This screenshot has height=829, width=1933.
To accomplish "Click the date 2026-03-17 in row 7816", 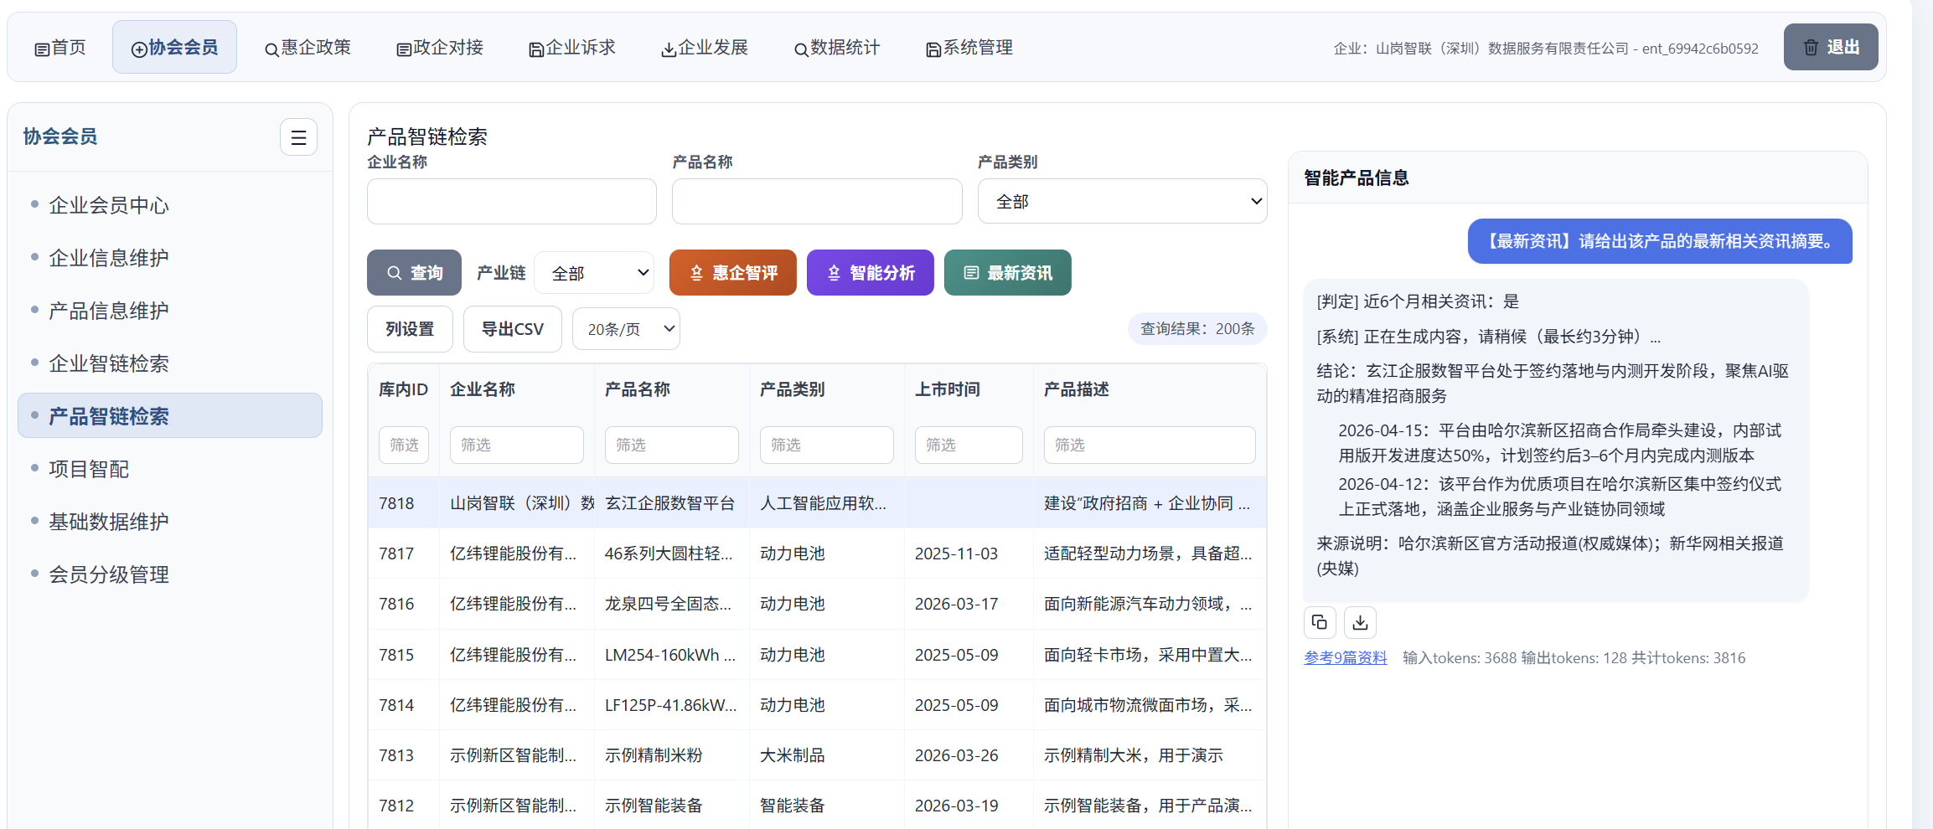I will pyautogui.click(x=957, y=604).
